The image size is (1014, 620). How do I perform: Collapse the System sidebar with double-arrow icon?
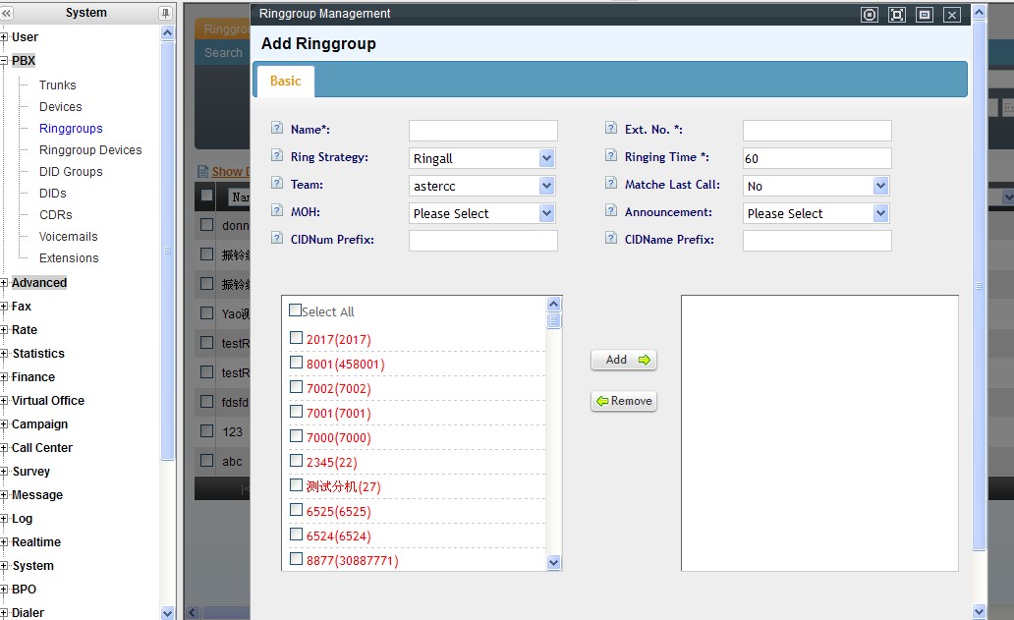tap(7, 13)
